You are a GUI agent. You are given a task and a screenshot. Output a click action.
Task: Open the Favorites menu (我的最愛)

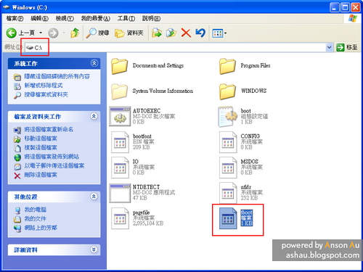pyautogui.click(x=95, y=18)
